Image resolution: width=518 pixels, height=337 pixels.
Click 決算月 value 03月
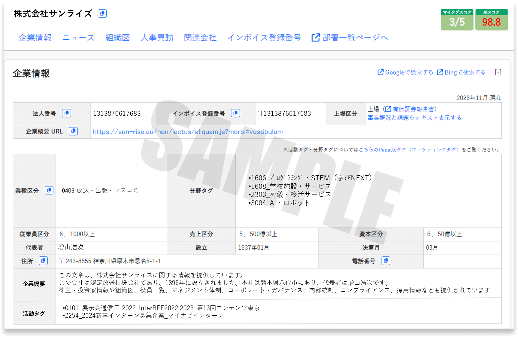pos(432,247)
